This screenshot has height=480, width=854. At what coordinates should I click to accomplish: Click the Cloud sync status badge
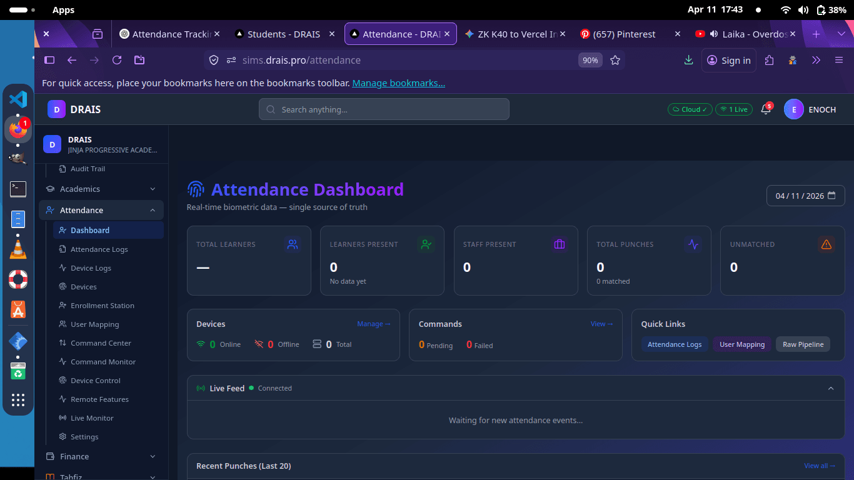pyautogui.click(x=690, y=109)
